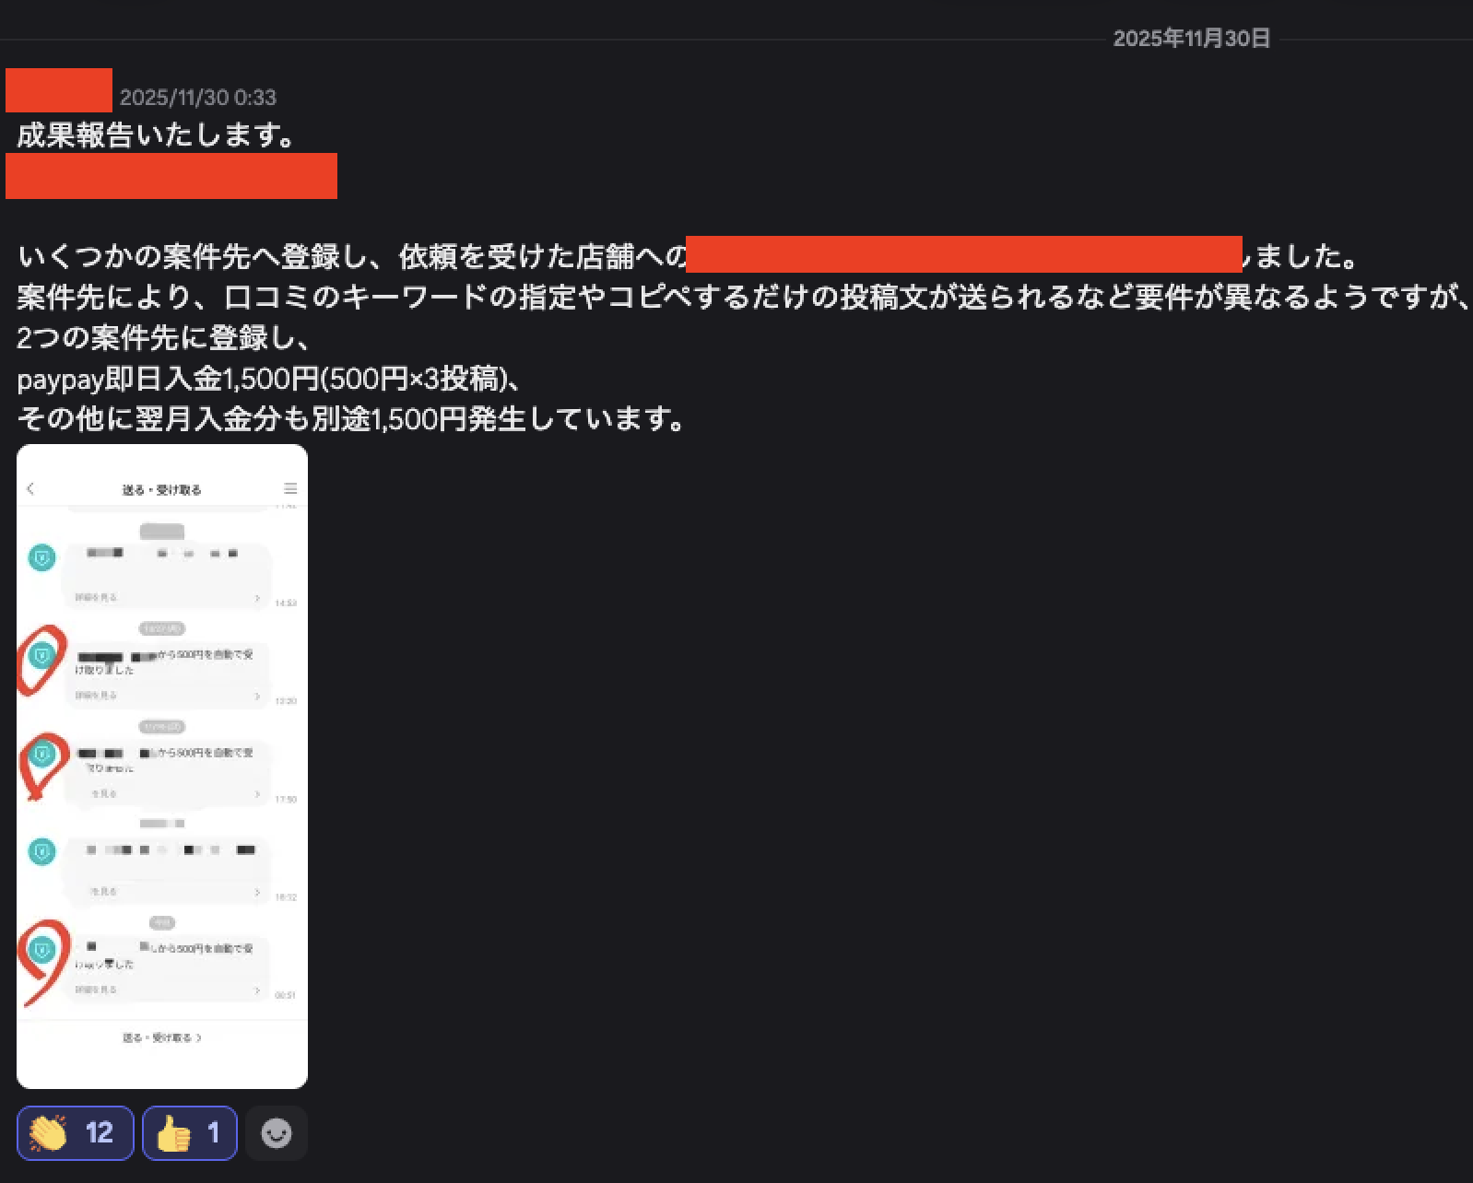Click the 17:50 500円 received message bubble
This screenshot has height=1183, width=1473.
click(x=166, y=772)
